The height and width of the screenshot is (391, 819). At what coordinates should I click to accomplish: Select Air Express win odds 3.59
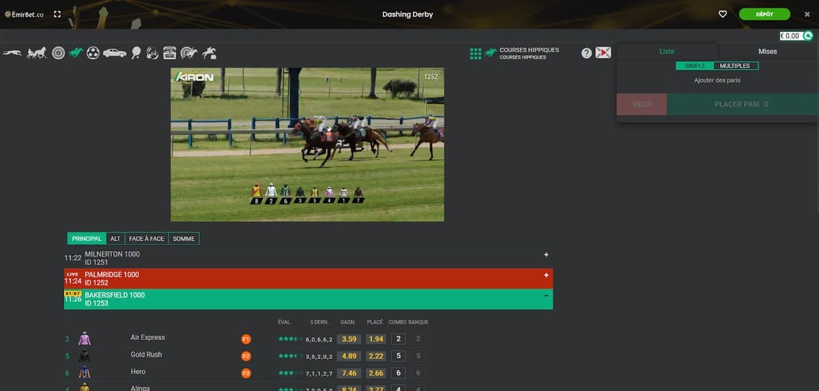(x=349, y=338)
